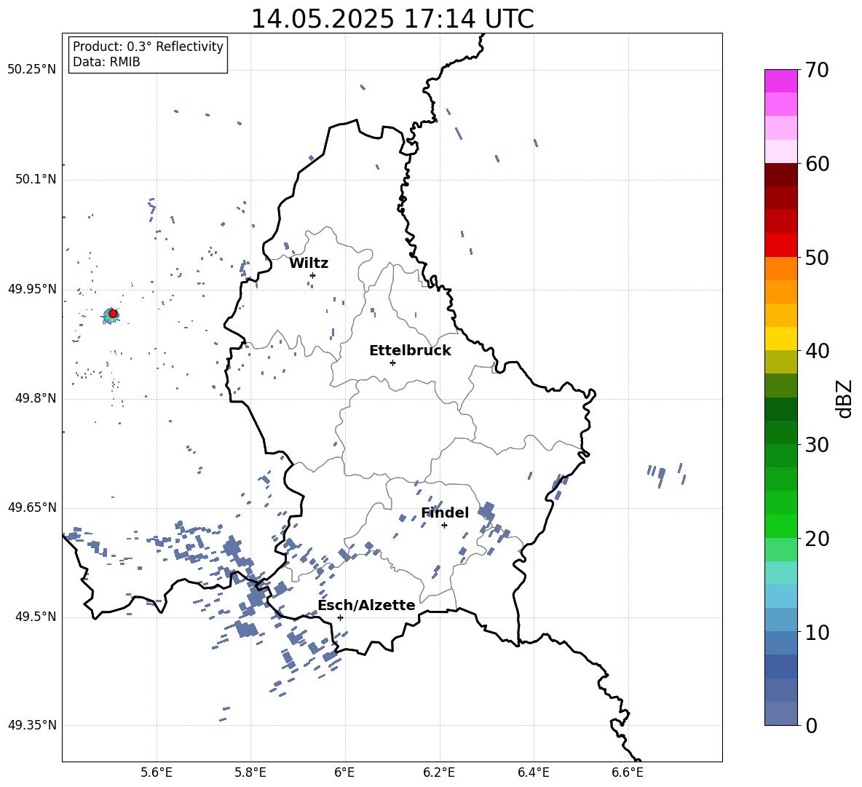Click the Findel station label
This screenshot has width=862, height=787.
pos(445,513)
